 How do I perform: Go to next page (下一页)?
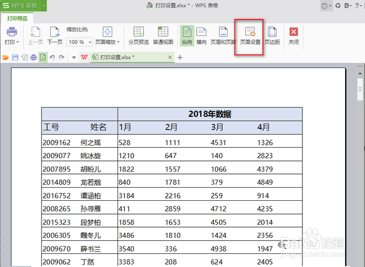(55, 35)
